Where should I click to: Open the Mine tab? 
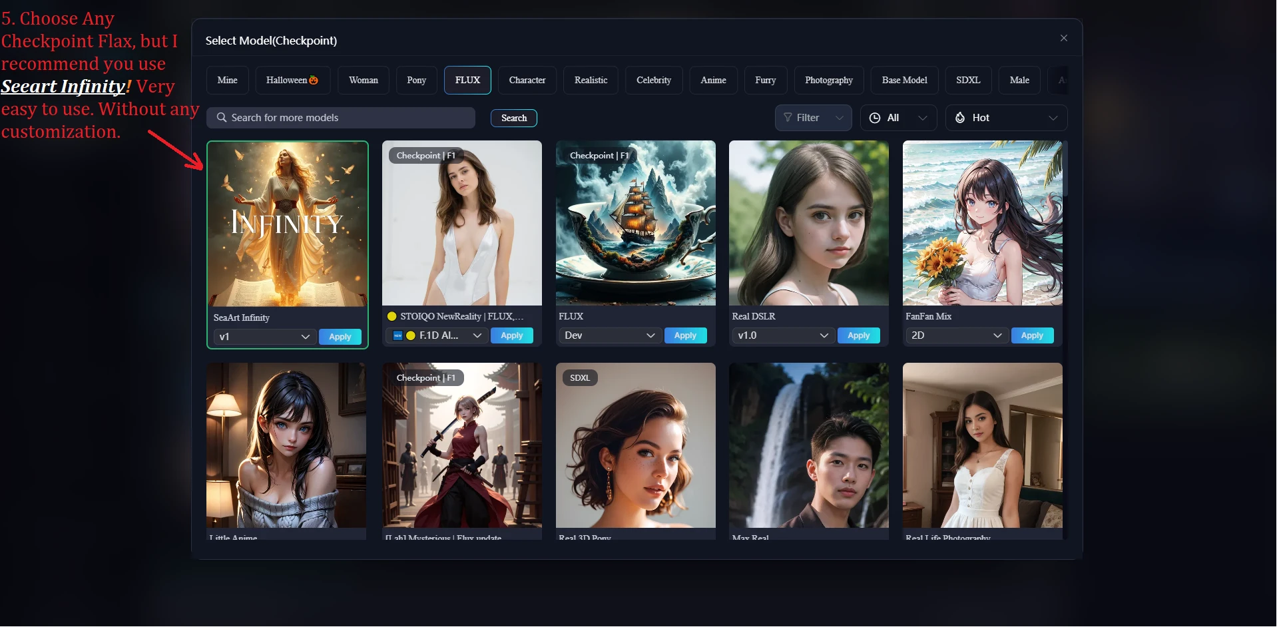coord(227,80)
